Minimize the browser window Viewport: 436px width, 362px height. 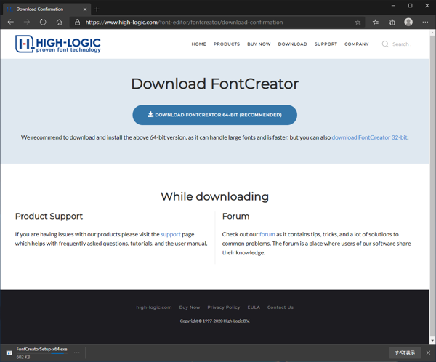point(393,6)
